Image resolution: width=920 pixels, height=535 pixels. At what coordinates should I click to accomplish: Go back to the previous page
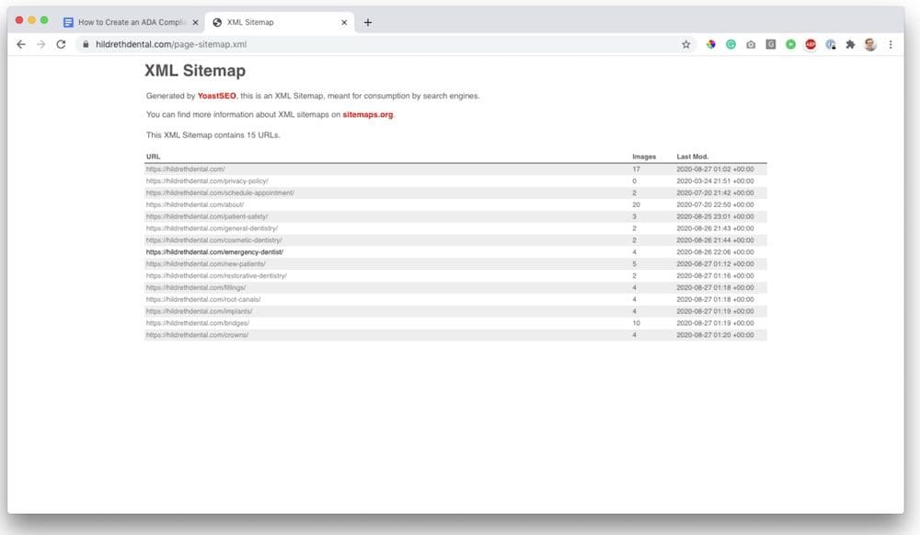[x=21, y=44]
